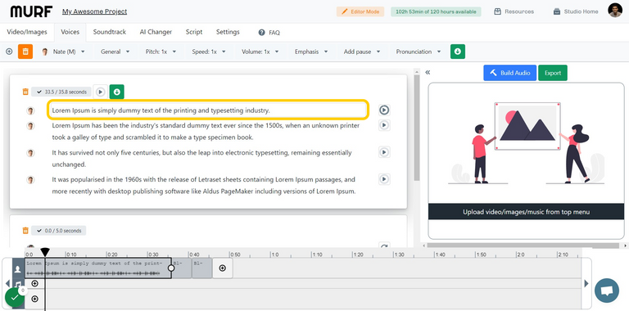
Task: Switch to the Video/Images tab
Action: (27, 32)
